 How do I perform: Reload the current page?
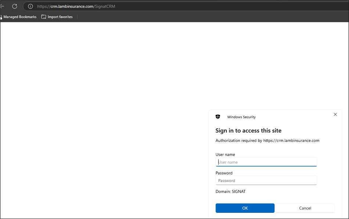click(x=14, y=6)
